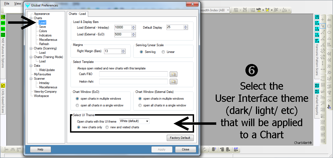Open the MKT REP market report icon

click(x=317, y=92)
